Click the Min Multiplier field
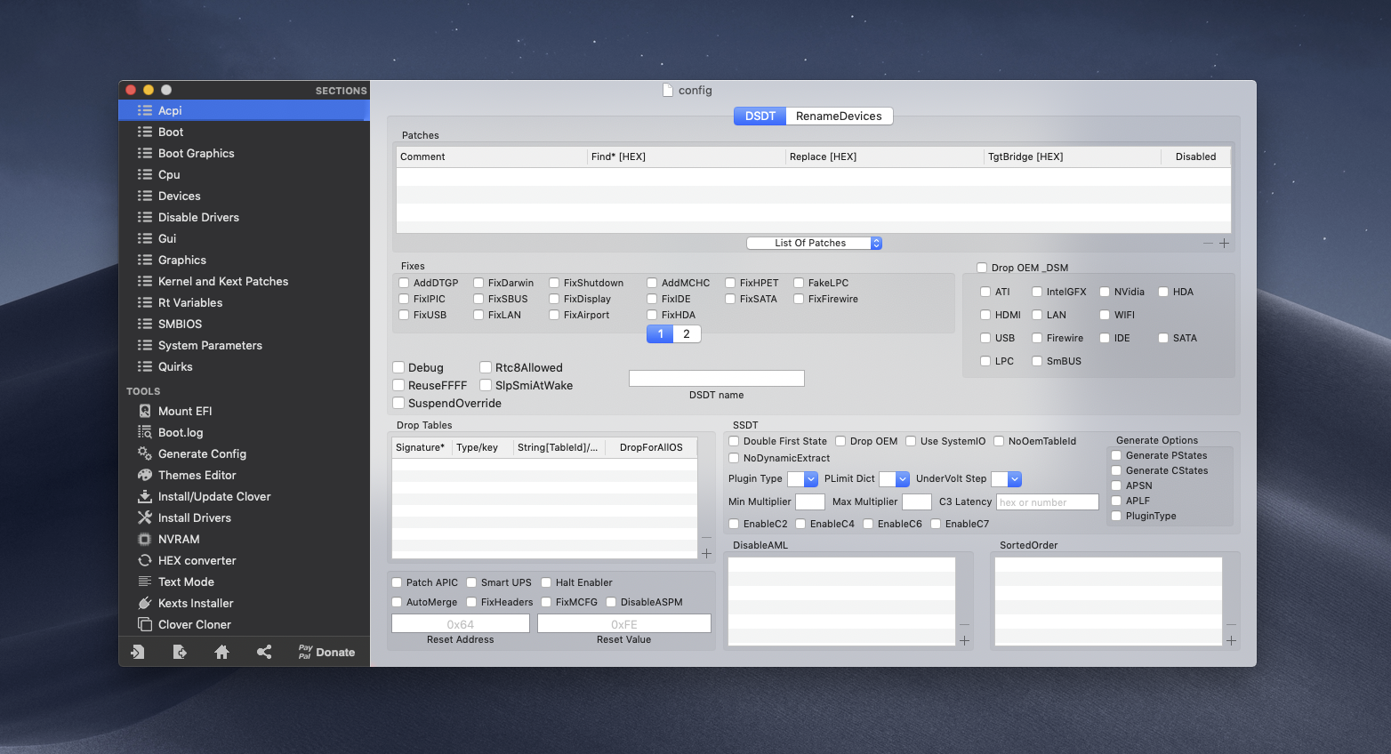Image resolution: width=1391 pixels, height=754 pixels. (x=810, y=502)
